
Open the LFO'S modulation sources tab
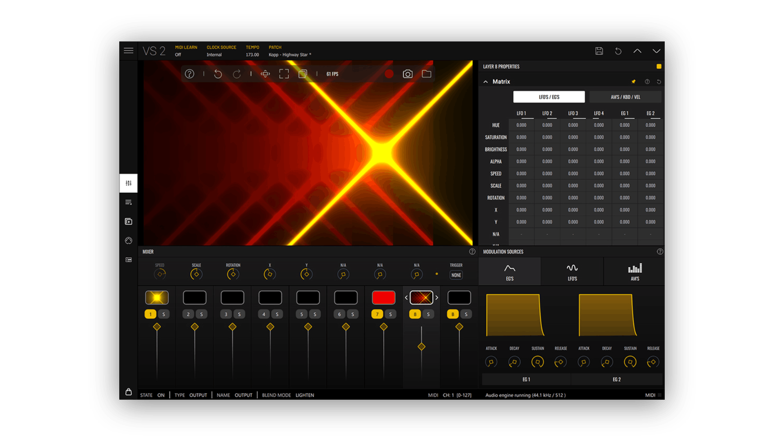tap(572, 272)
